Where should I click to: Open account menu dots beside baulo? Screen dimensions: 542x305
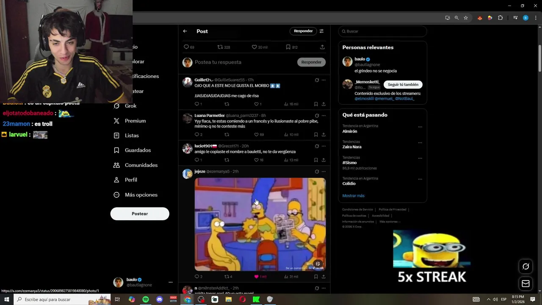(171, 282)
